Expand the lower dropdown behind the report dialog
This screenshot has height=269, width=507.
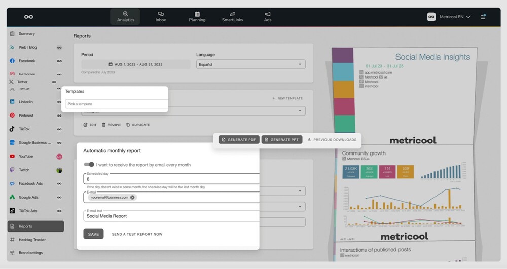(300, 207)
